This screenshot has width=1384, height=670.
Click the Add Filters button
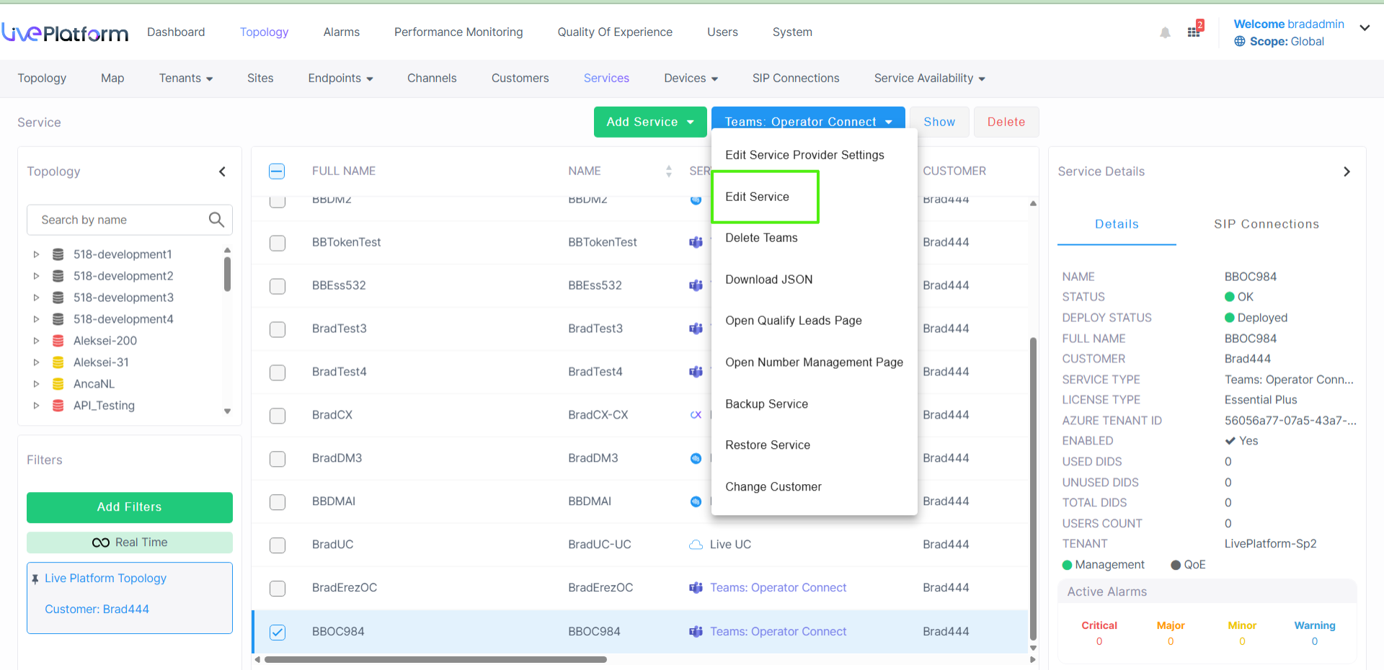click(x=130, y=507)
